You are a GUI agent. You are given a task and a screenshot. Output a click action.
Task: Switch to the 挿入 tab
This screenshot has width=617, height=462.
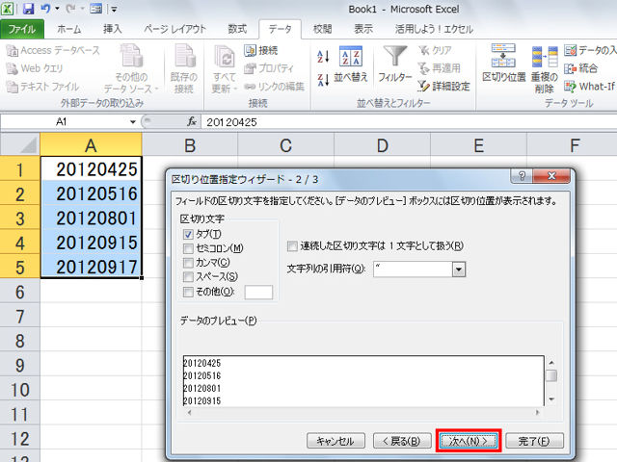pos(112,29)
